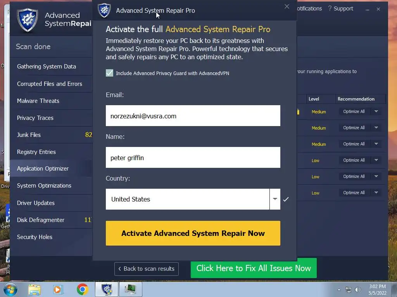The width and height of the screenshot is (397, 297).
Task: Click the green monitor app taskbar icon
Action: tap(131, 289)
